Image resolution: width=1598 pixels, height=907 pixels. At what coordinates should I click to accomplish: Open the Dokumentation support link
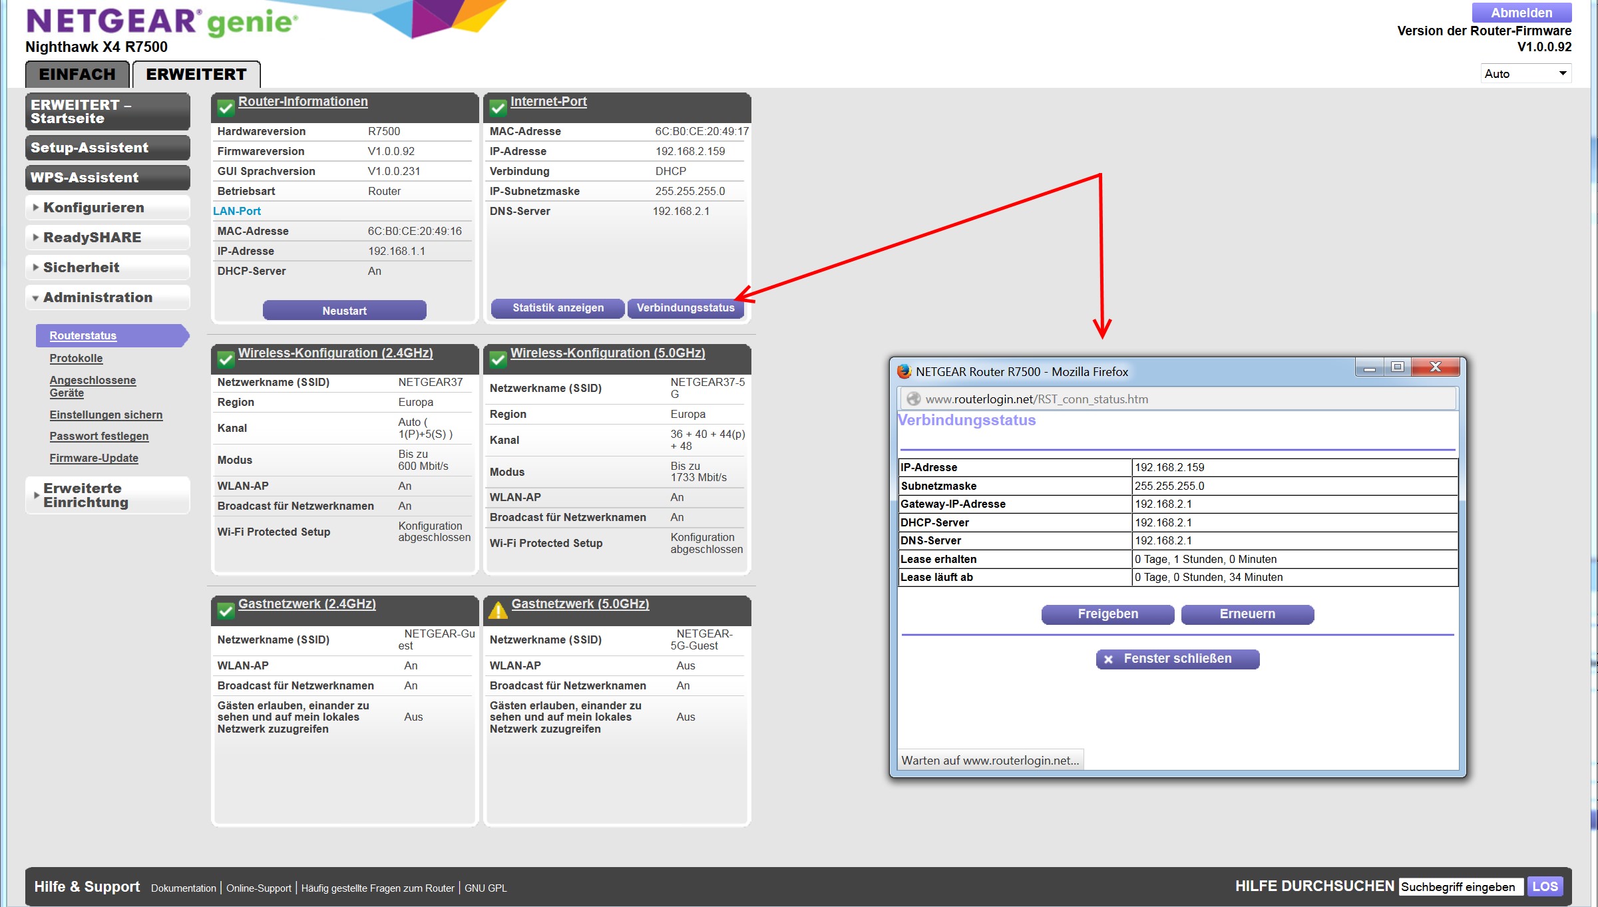[184, 888]
